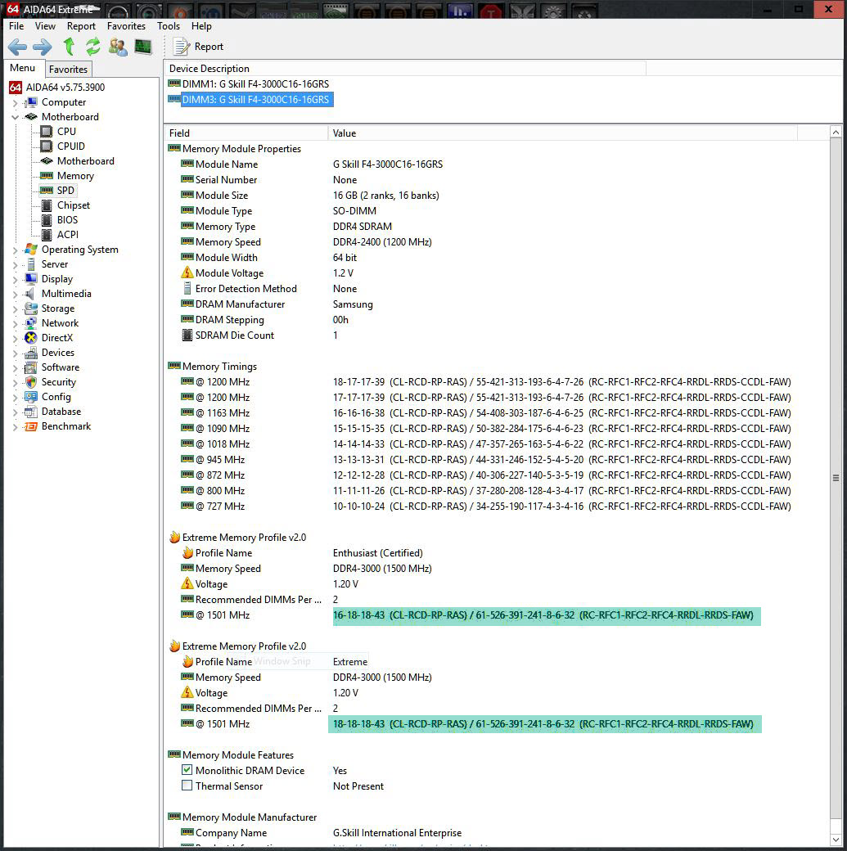This screenshot has height=851, width=847.
Task: Open the Report menu
Action: (x=81, y=26)
